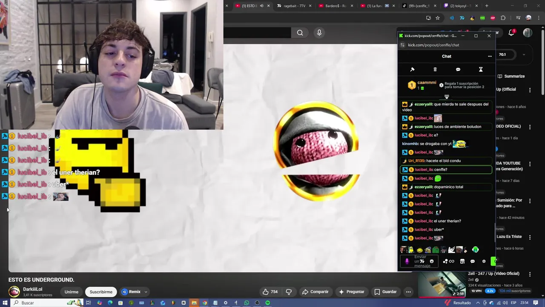Open DarkiiiLol channel link
The image size is (545, 307).
click(33, 289)
